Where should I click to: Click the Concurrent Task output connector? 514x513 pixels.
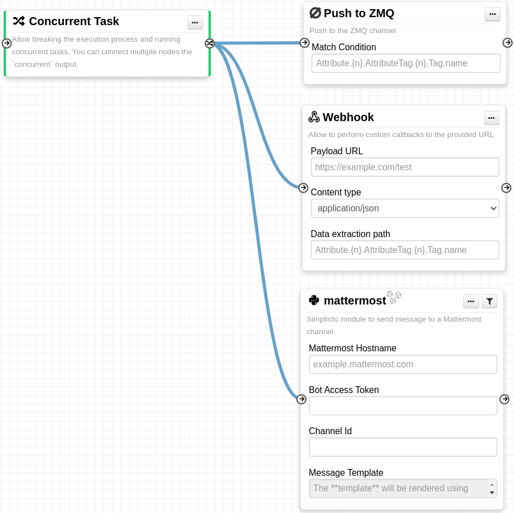click(210, 43)
